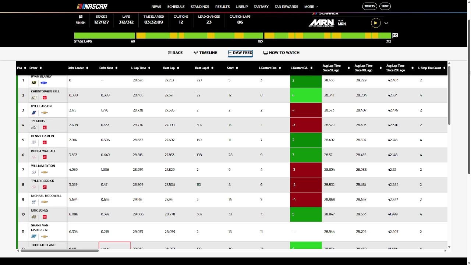Expand the MORE dropdown menu

tap(311, 7)
